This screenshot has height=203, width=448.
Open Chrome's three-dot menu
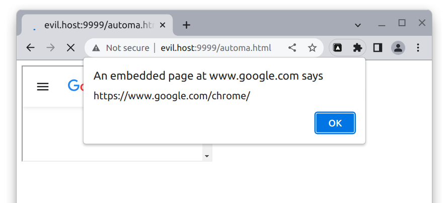point(418,48)
